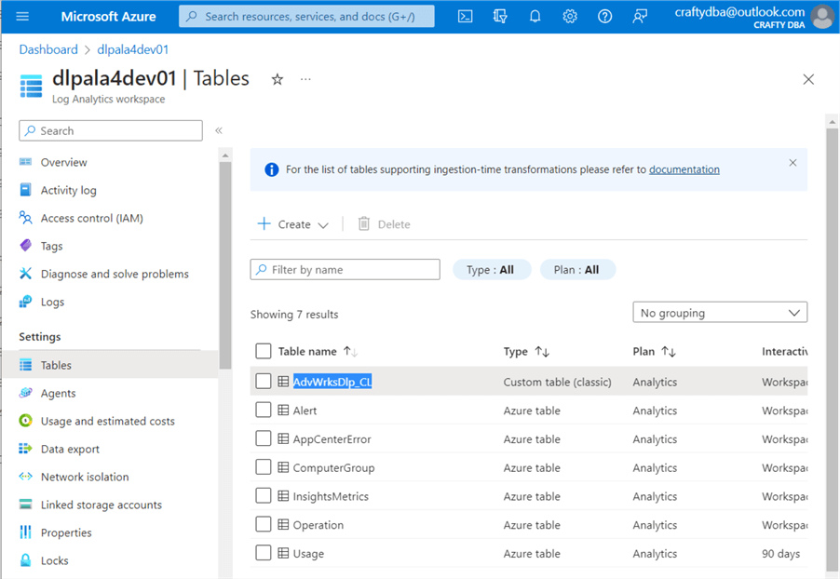Click dlpala4dev01 breadcrumb link
This screenshot has height=579, width=840.
[133, 50]
